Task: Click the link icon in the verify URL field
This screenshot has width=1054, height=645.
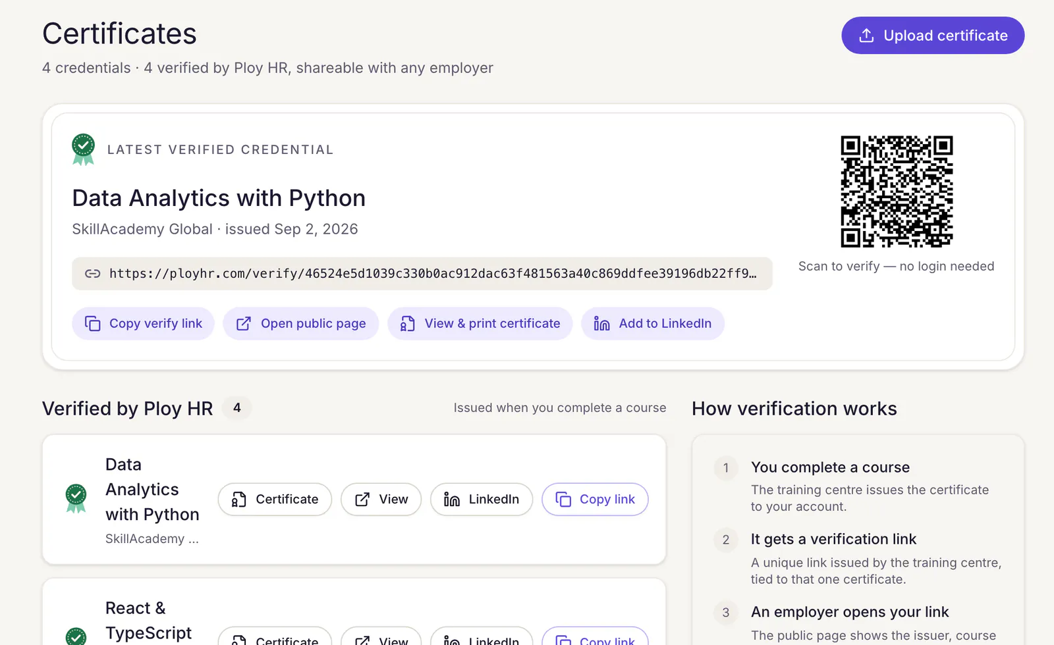Action: click(93, 274)
